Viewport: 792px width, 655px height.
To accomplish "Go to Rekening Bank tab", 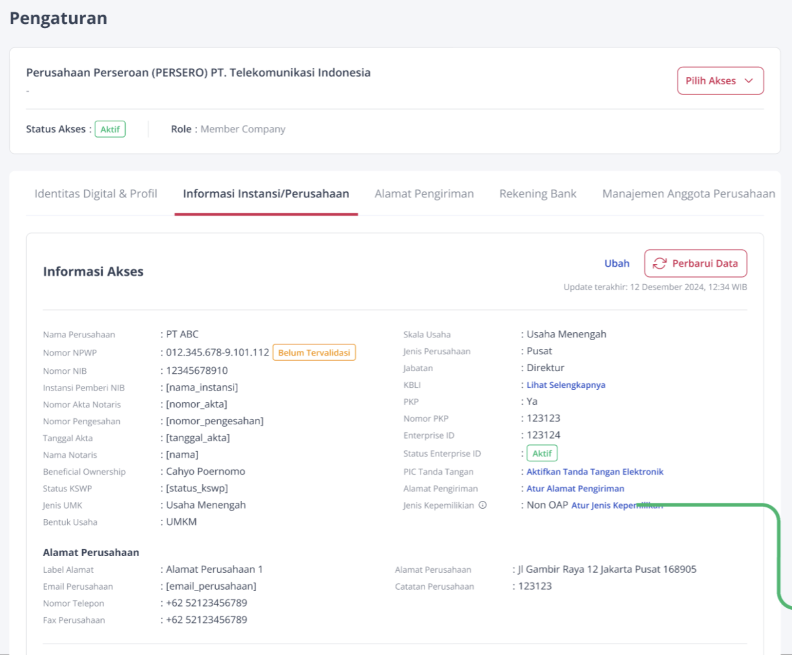I will [538, 194].
